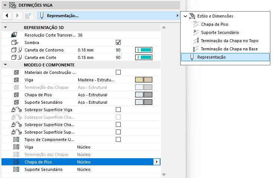Click Chapa de Piso popup icon
The height and width of the screenshot is (178, 273).
196,24
